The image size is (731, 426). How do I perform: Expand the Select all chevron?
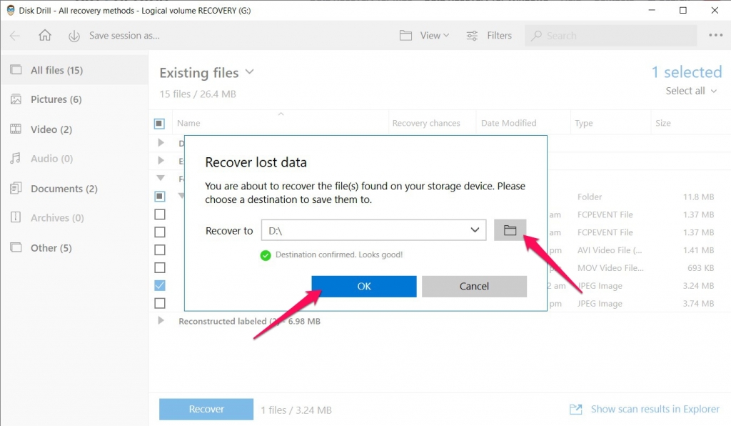coord(715,91)
